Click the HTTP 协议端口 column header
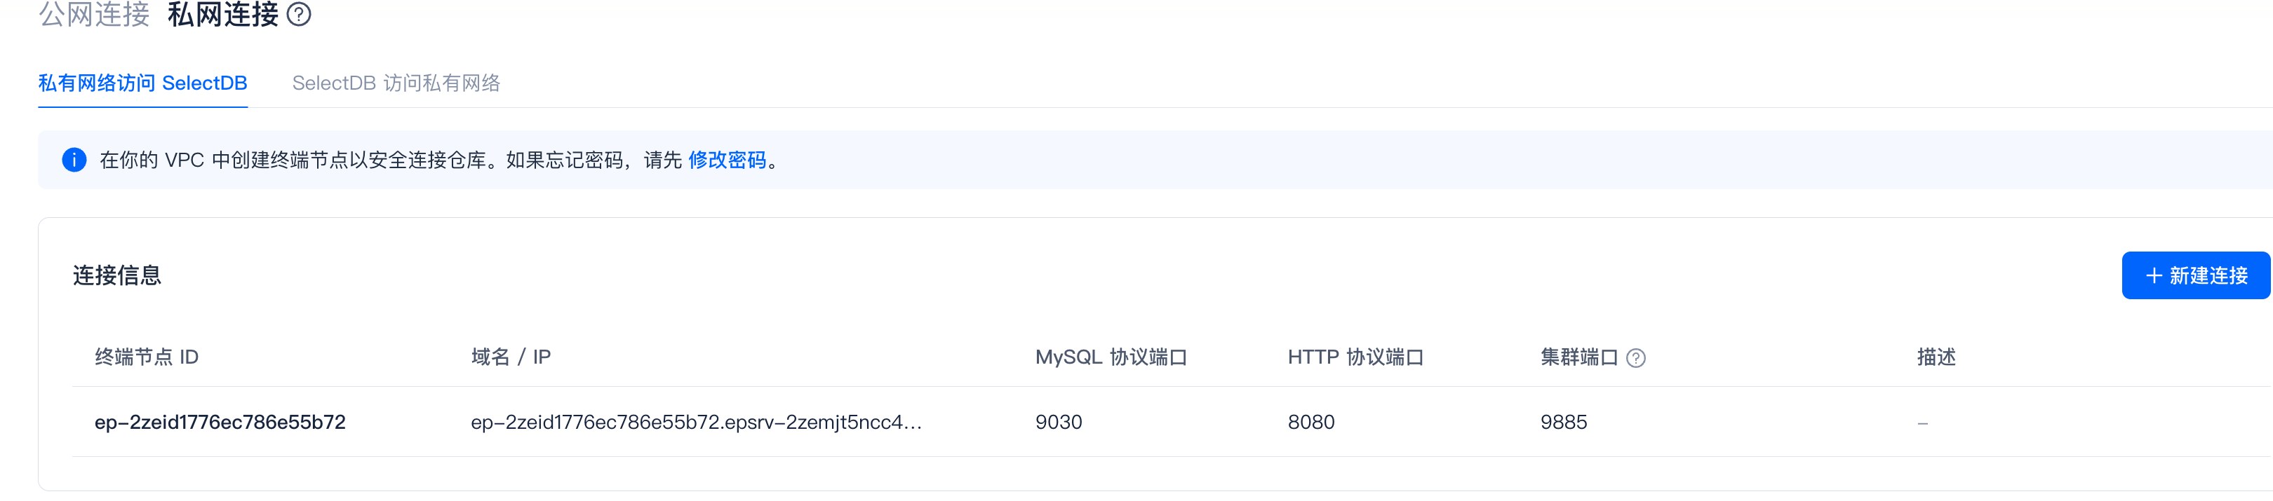Viewport: 2273px width, 501px height. click(1355, 357)
